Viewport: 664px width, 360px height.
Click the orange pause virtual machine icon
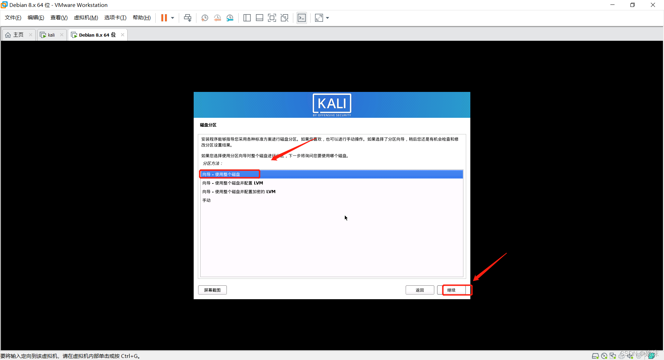click(x=164, y=18)
